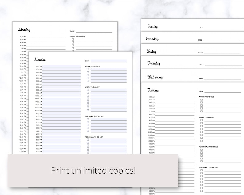244x195 pixels.
Task: Click '9:00 PM' time label on the Tuesday page
Action: click(x=152, y=191)
